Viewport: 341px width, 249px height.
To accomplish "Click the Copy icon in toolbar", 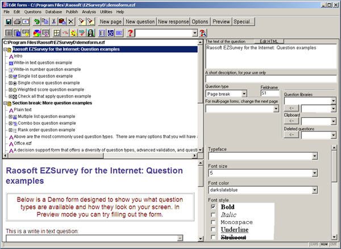I will click(45, 22).
